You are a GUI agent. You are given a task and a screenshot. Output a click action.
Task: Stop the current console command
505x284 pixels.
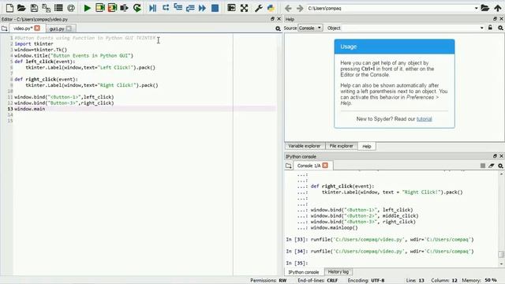tap(482, 166)
